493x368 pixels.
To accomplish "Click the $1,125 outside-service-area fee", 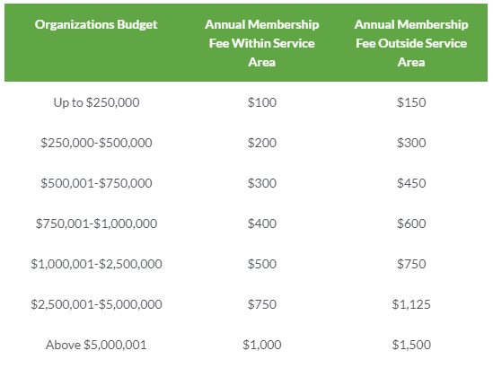I will coord(411,304).
